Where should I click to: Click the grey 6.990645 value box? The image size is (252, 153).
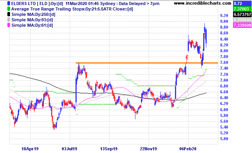click(242, 20)
